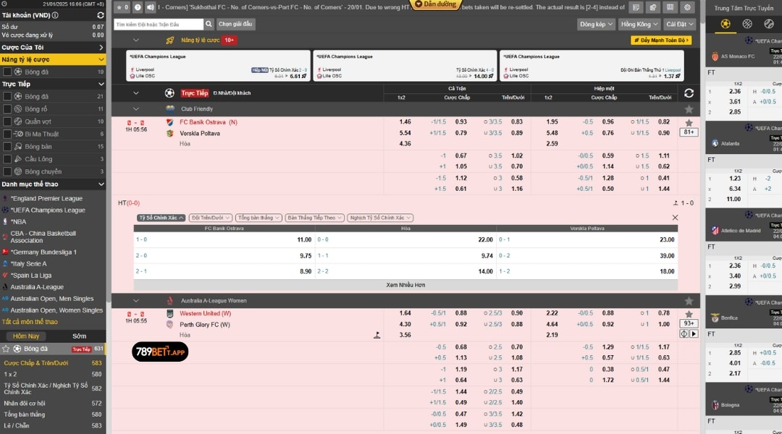Click the 11.00 odds for score 1 - 0
782x434 pixels.
click(304, 239)
